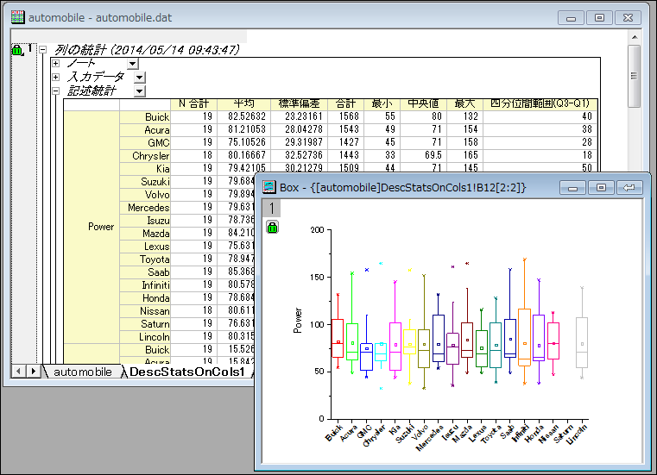Click the workbook vertical scrollbar thumb
Viewport: 657px width, 475px height.
[x=634, y=76]
